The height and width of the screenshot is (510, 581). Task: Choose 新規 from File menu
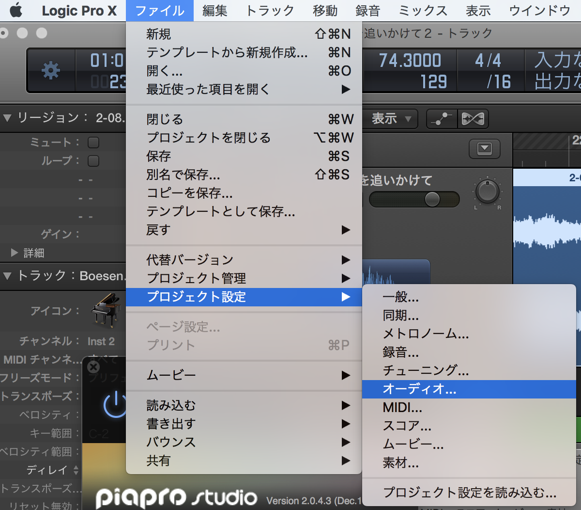(x=244, y=34)
